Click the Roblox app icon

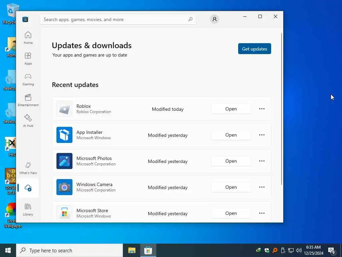click(x=64, y=109)
